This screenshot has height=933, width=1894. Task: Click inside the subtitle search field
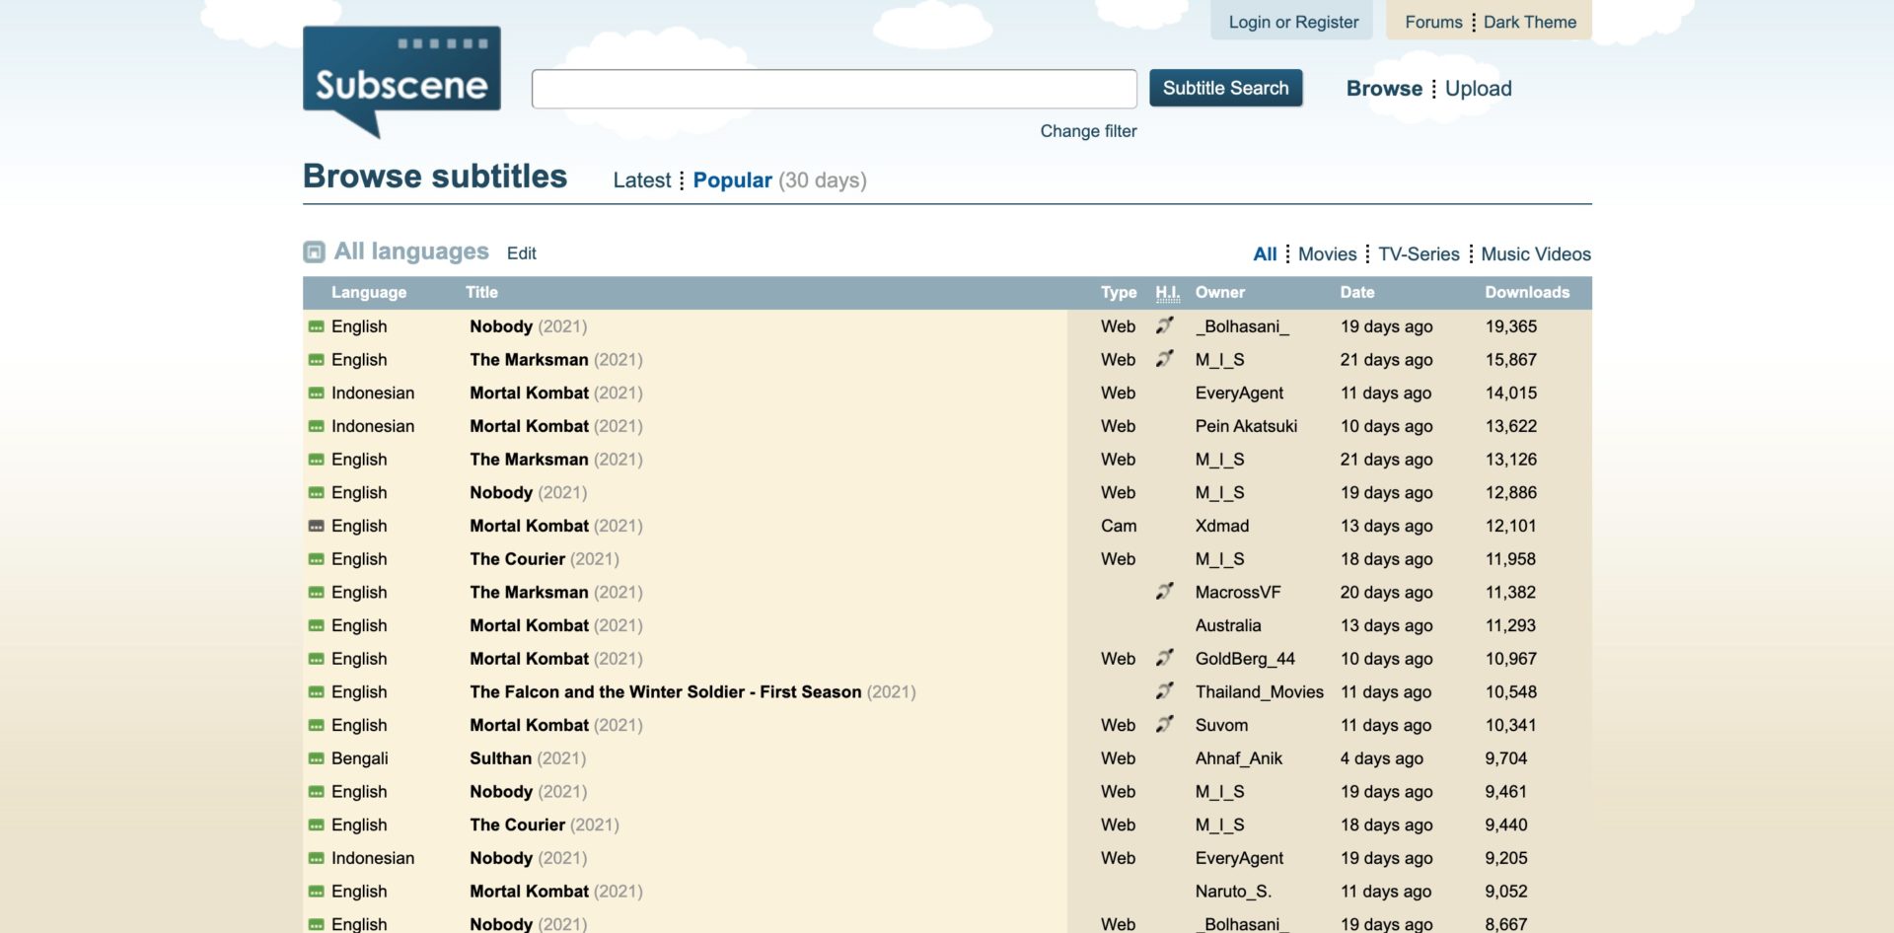[x=834, y=88]
